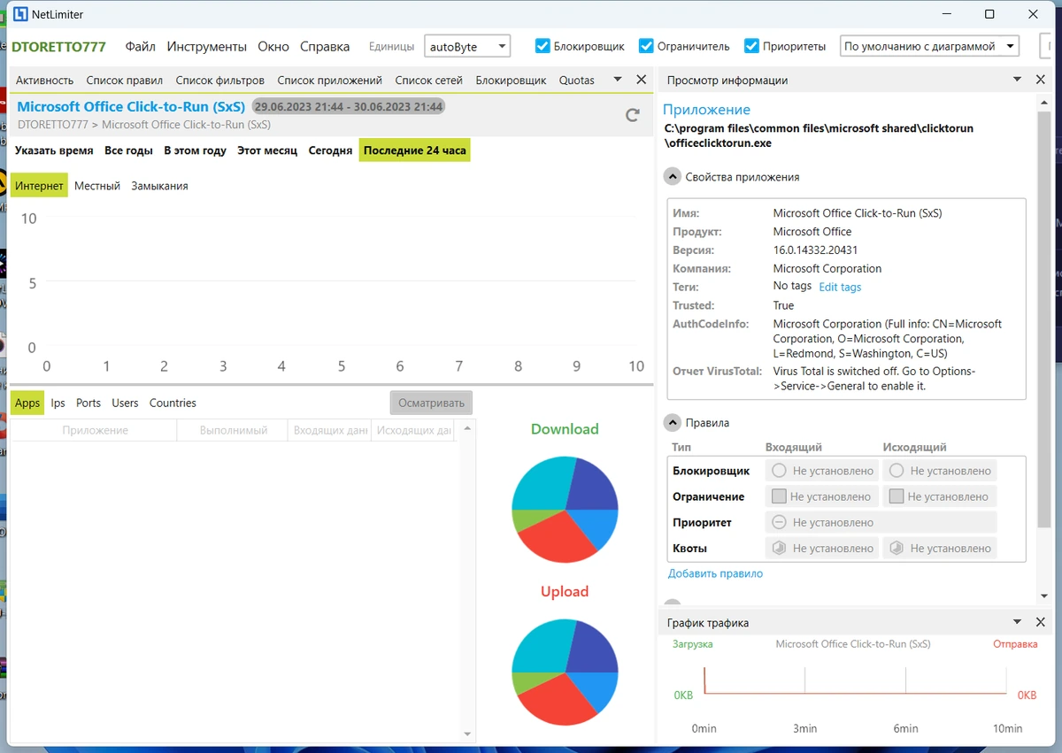
Task: Uncheck the Приоритеты checkbox
Action: click(x=751, y=46)
